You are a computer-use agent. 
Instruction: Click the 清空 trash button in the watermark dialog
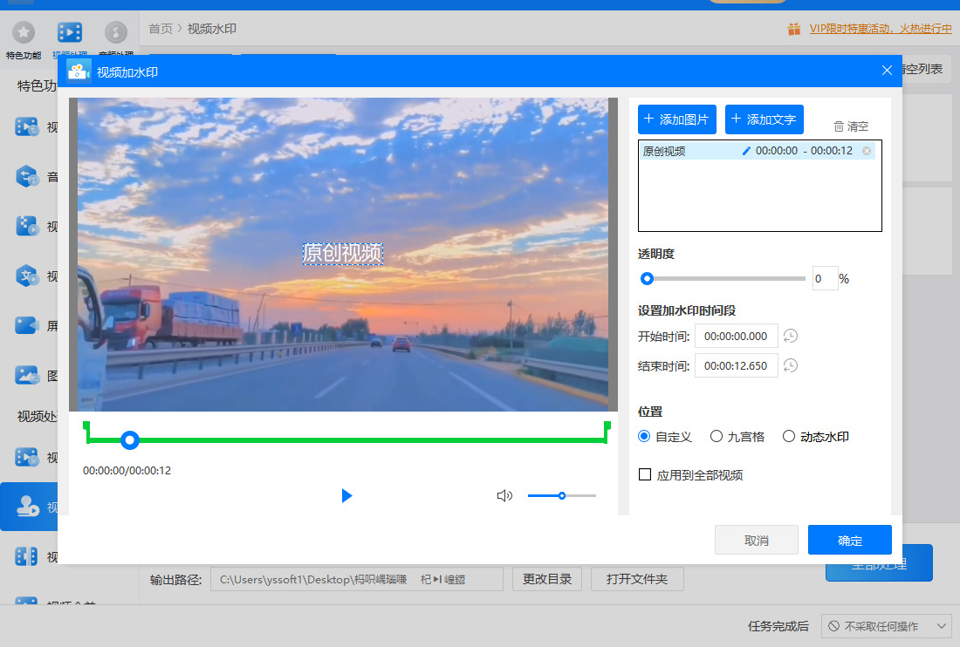point(850,126)
